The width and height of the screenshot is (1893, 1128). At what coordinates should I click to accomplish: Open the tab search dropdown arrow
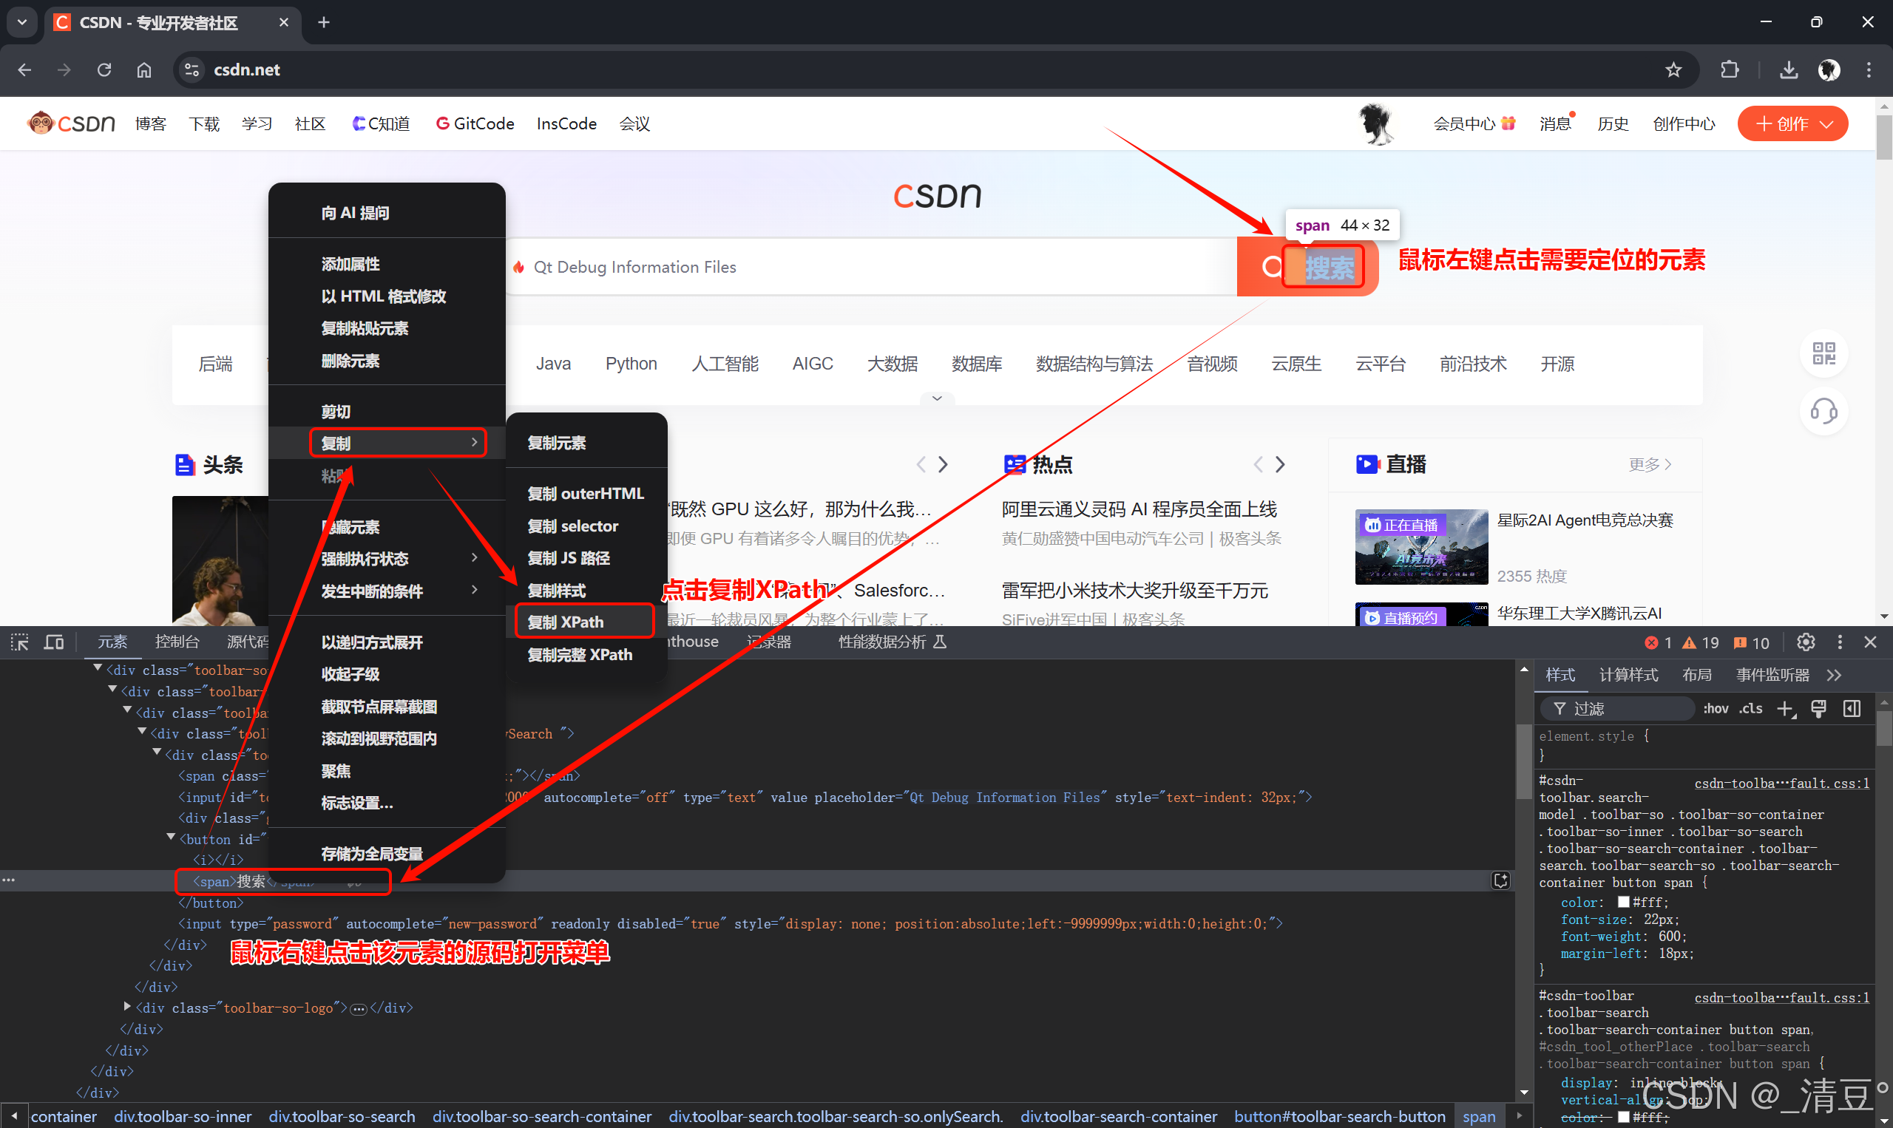click(x=22, y=22)
